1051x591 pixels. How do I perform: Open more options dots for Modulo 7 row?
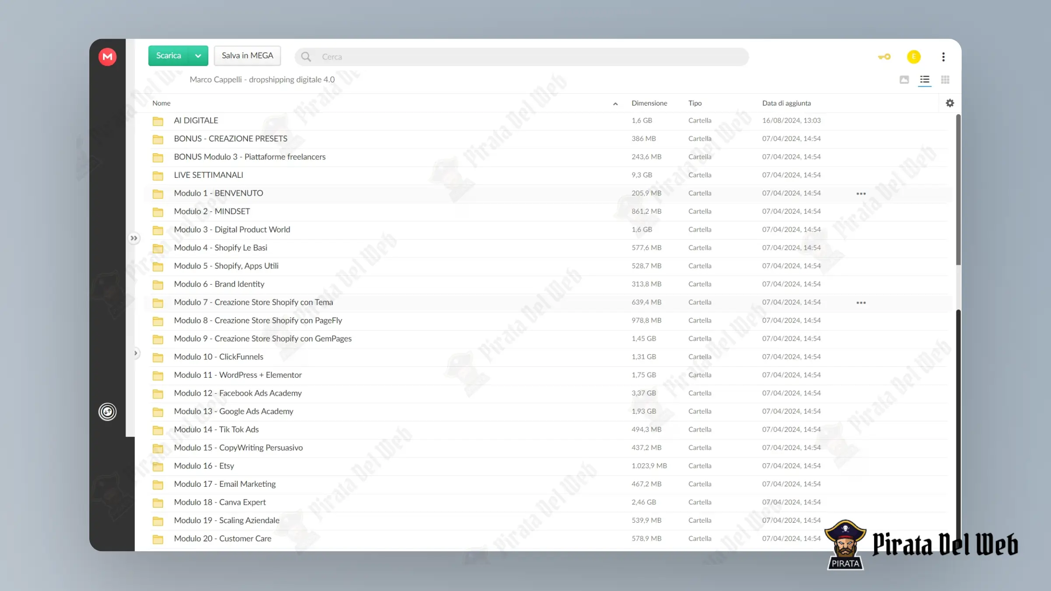[861, 303]
